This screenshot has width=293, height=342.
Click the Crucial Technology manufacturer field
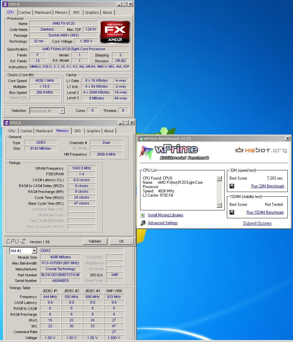60,269
